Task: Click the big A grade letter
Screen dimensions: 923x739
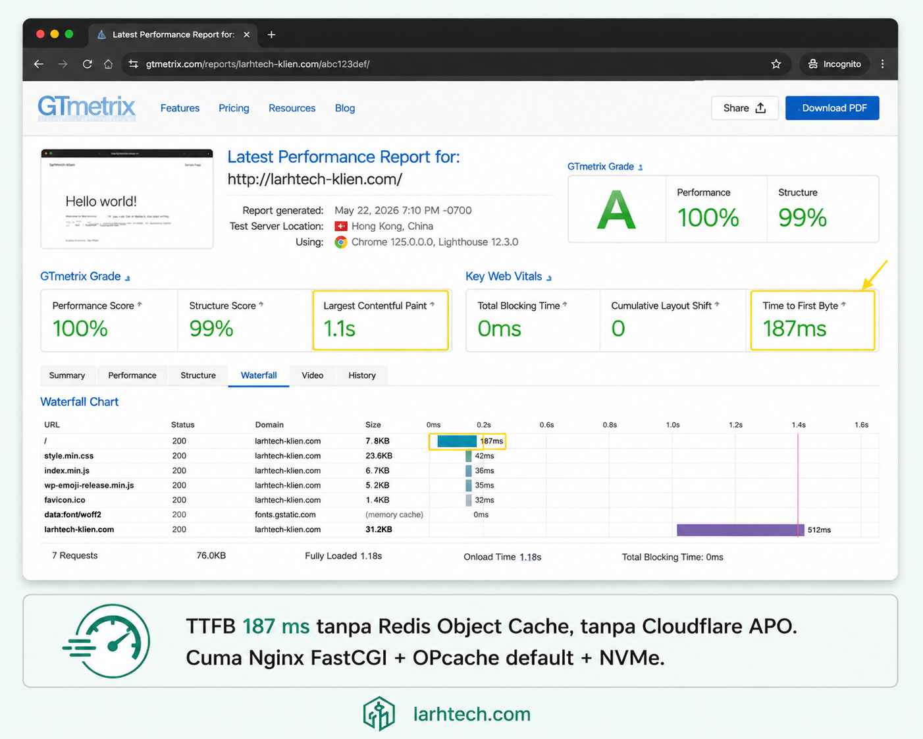Action: [616, 210]
